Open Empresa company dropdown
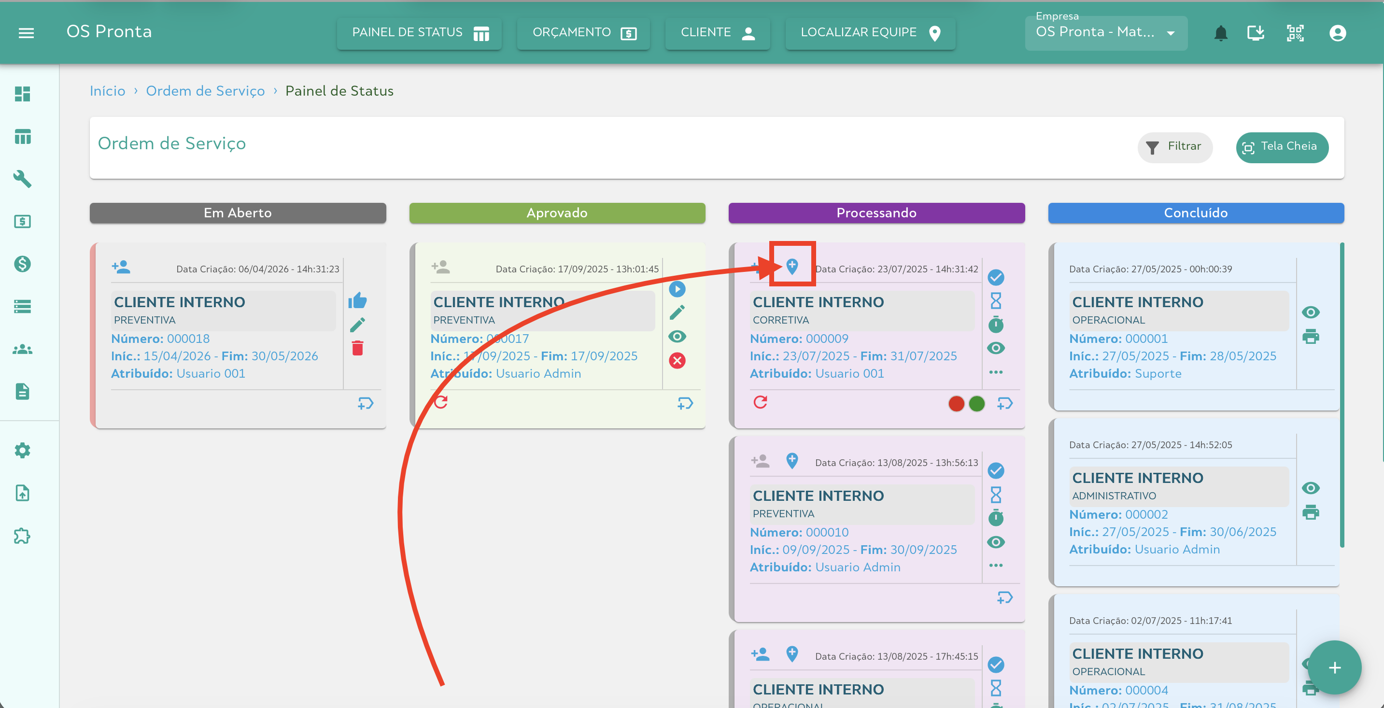 (x=1106, y=33)
